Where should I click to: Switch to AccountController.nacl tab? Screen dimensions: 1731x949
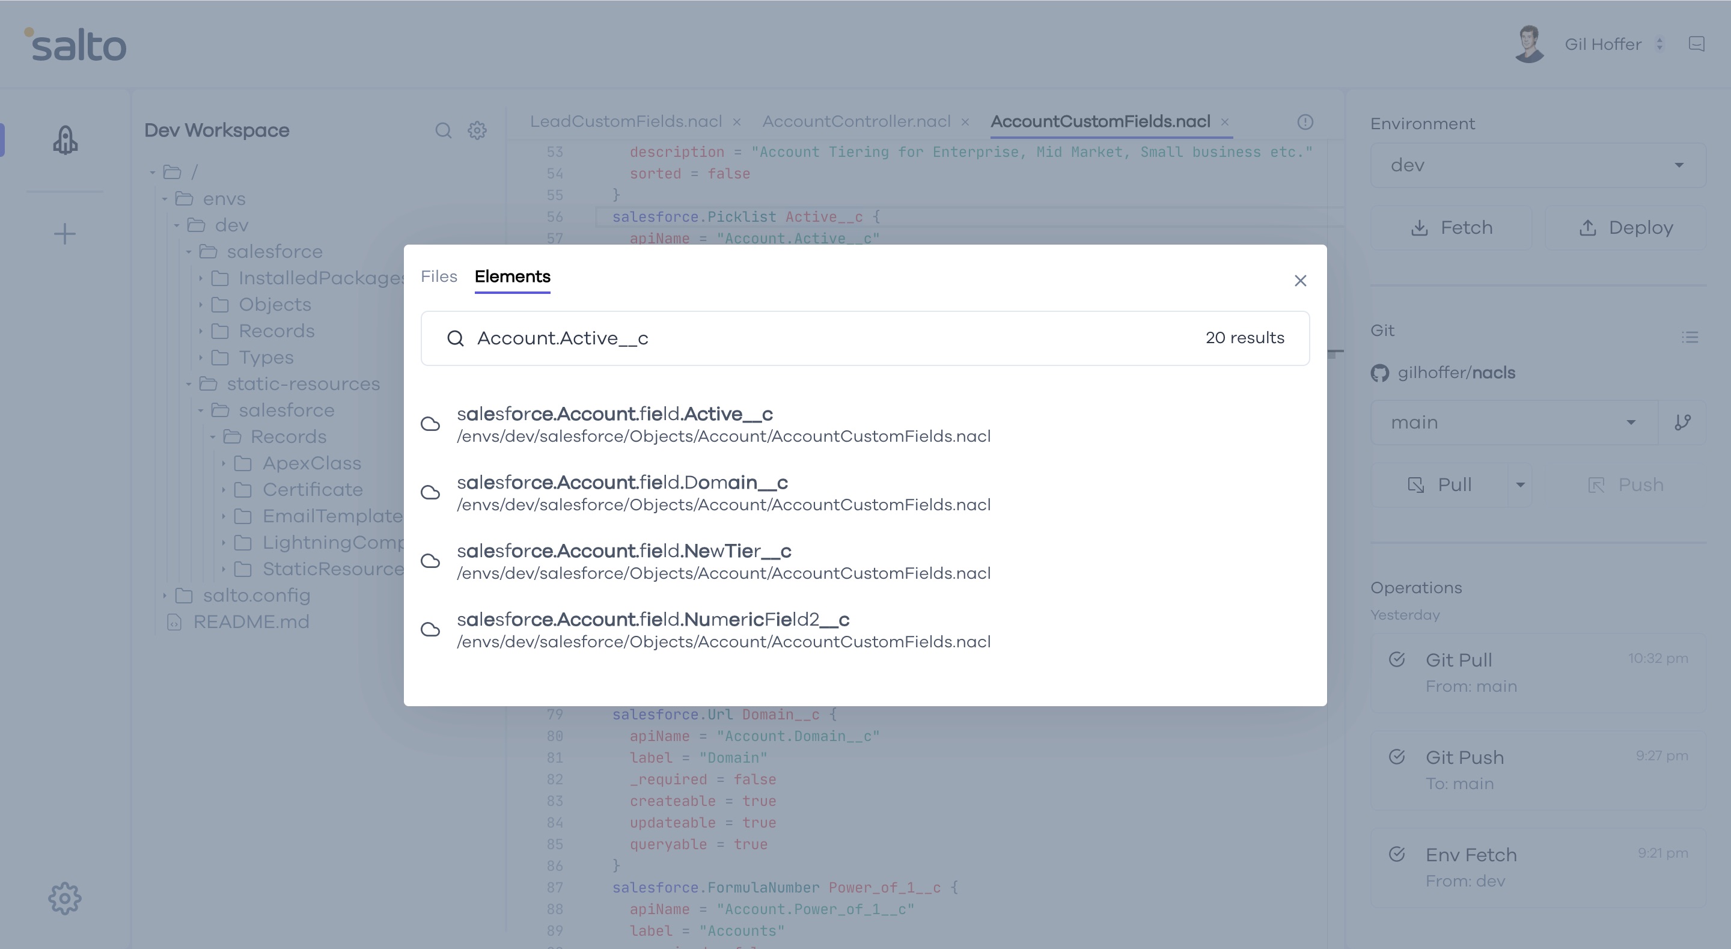[856, 121]
